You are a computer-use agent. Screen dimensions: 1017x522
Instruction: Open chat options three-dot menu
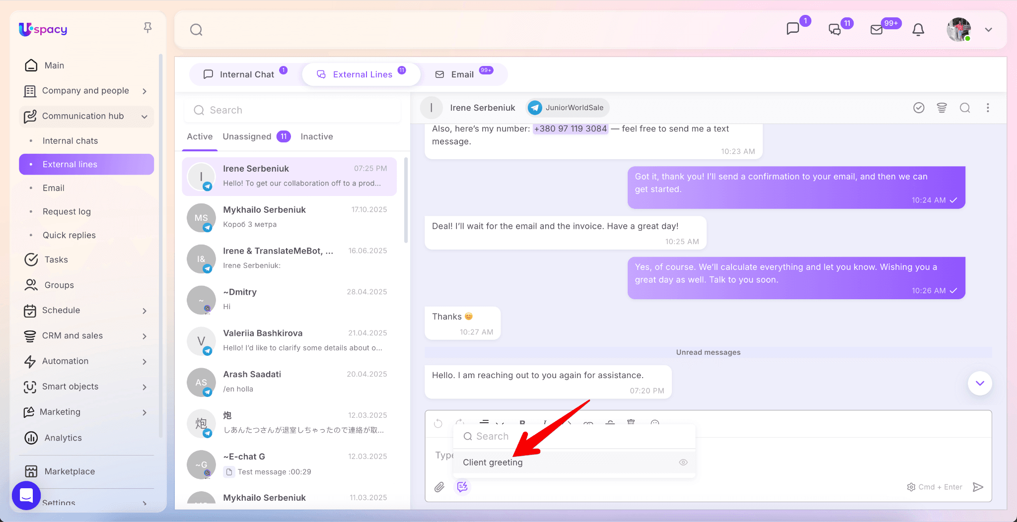tap(988, 108)
